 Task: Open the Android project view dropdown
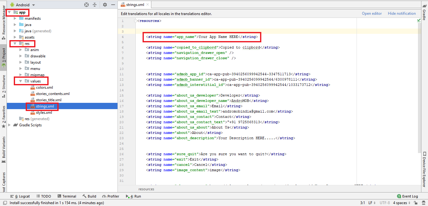tap(23, 5)
